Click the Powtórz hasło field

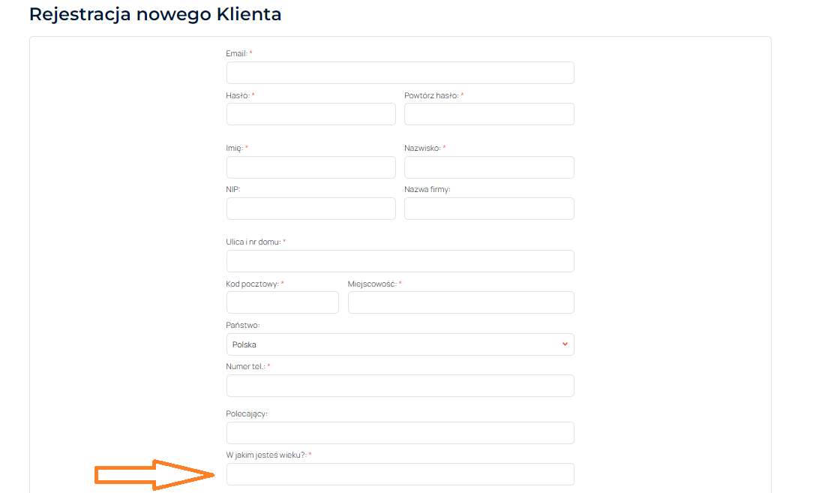489,114
